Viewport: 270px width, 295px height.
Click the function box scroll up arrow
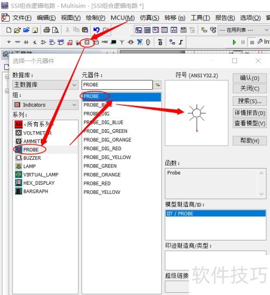pyautogui.click(x=261, y=173)
